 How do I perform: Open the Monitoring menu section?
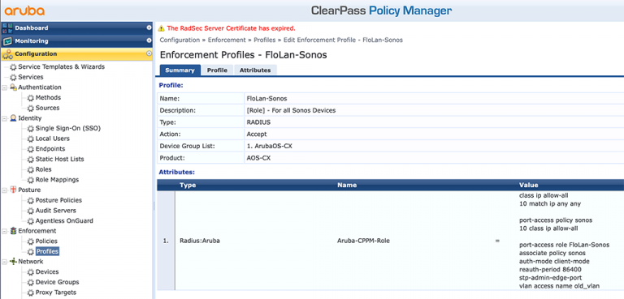76,41
